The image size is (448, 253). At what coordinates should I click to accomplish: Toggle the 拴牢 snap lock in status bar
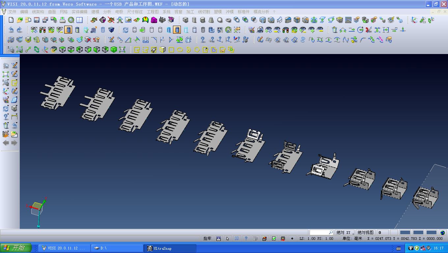pyautogui.click(x=207, y=239)
